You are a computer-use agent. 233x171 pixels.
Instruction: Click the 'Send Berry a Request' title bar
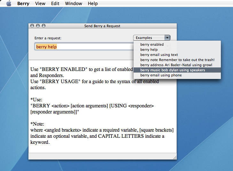point(102,26)
